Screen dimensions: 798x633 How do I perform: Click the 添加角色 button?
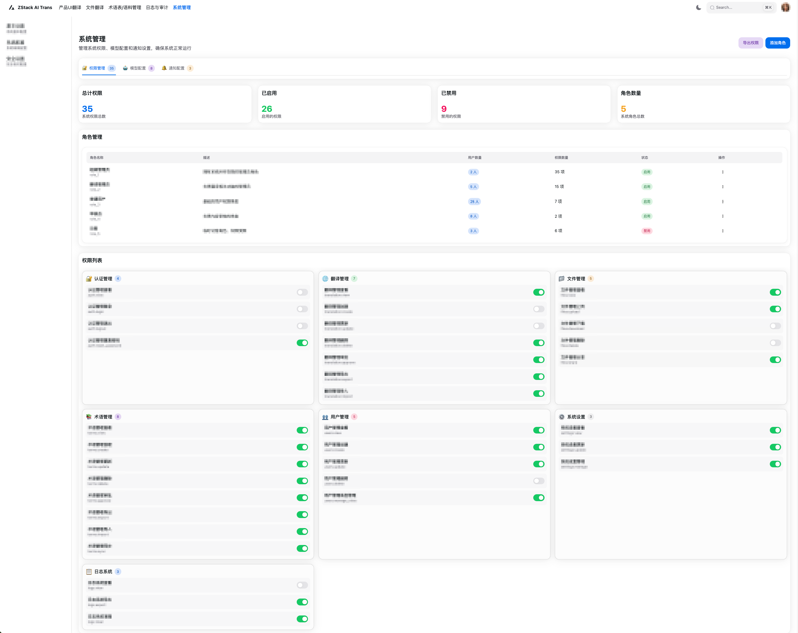pos(778,43)
